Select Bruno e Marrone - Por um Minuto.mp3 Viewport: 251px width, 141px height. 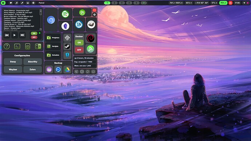click(x=19, y=16)
